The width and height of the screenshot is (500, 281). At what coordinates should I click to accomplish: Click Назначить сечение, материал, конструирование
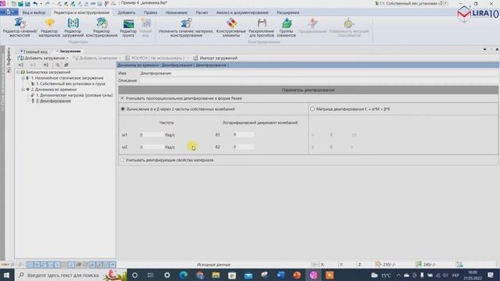(186, 27)
